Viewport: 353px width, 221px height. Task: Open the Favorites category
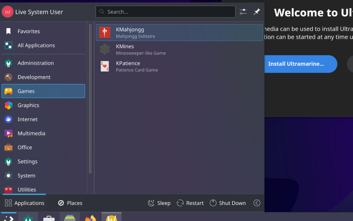coord(43,31)
